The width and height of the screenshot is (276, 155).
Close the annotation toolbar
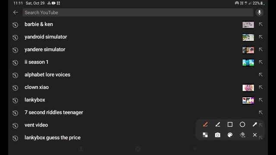point(255,135)
